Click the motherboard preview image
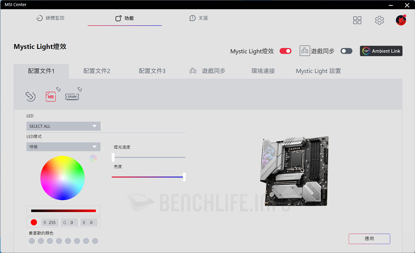This screenshot has height=253, width=415. 294,171
